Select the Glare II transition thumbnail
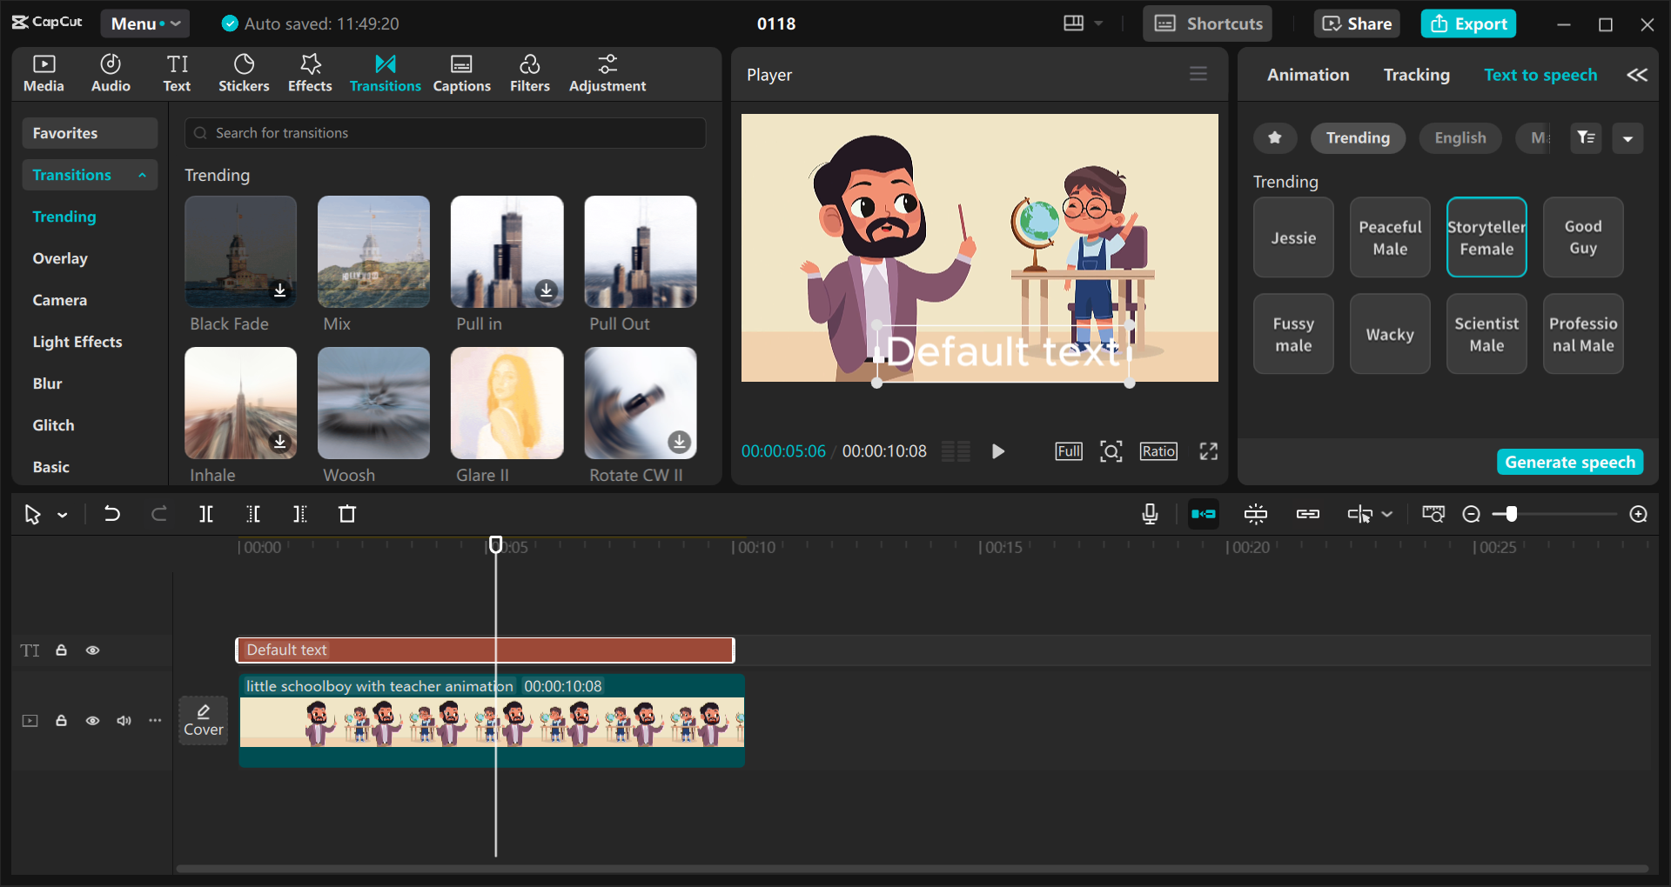 (x=507, y=403)
